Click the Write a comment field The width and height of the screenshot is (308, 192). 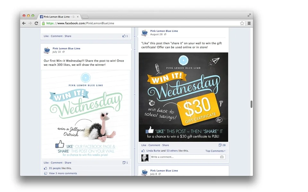188,157
